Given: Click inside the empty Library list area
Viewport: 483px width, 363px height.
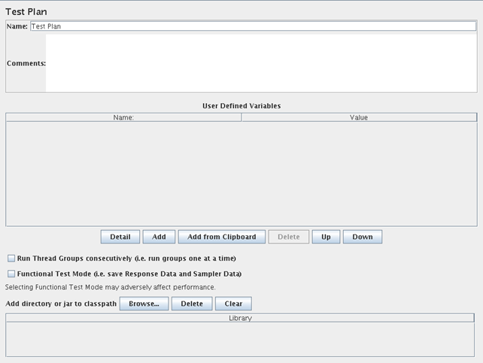Looking at the screenshot, I should 241,339.
